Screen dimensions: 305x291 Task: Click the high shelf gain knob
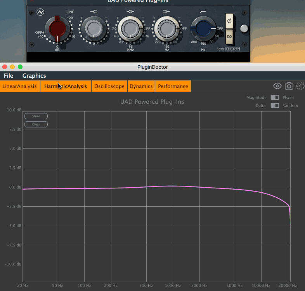click(x=94, y=29)
